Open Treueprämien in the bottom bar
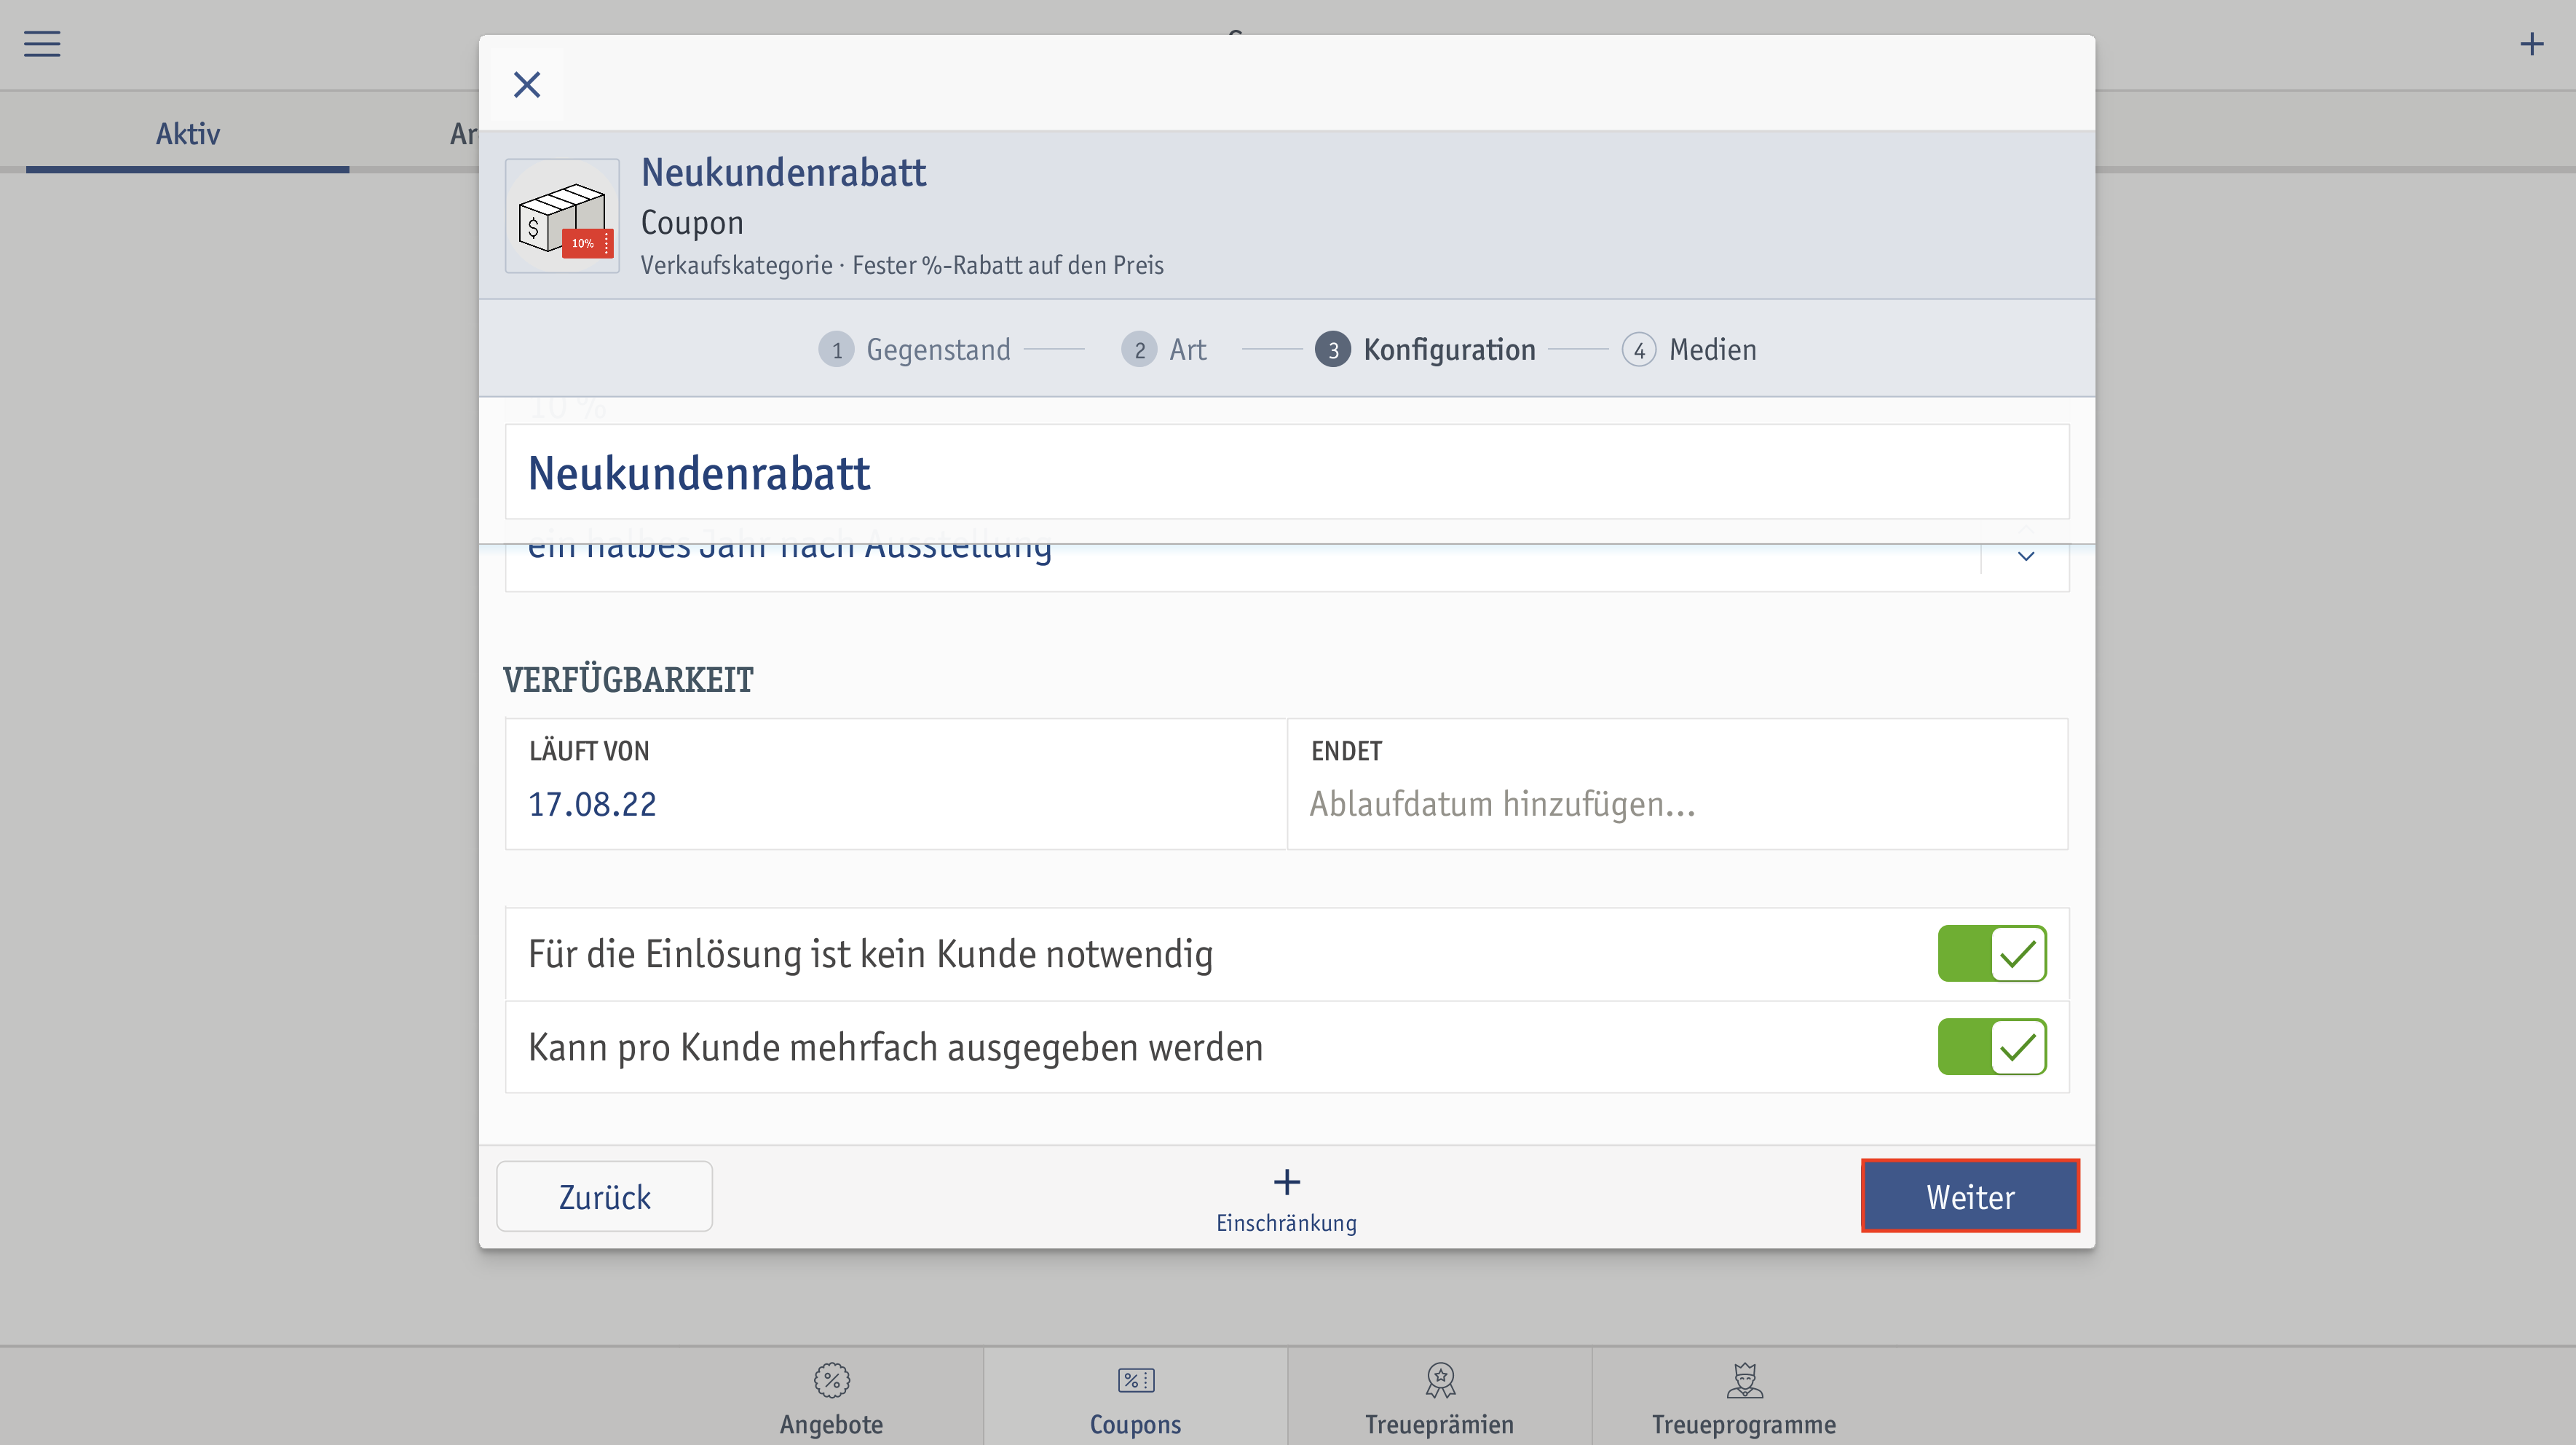This screenshot has height=1445, width=2576. click(x=1439, y=1399)
